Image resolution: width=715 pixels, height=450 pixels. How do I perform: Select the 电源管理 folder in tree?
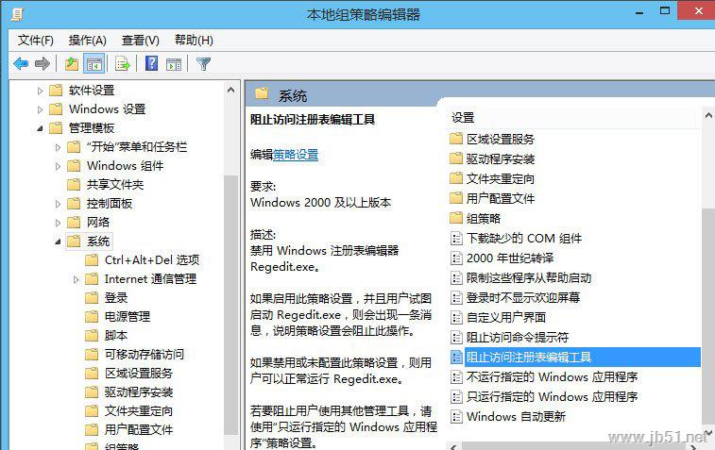point(127,317)
